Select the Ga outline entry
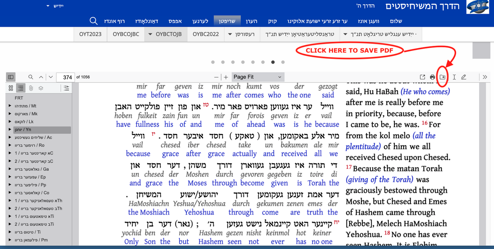 click(x=31, y=169)
